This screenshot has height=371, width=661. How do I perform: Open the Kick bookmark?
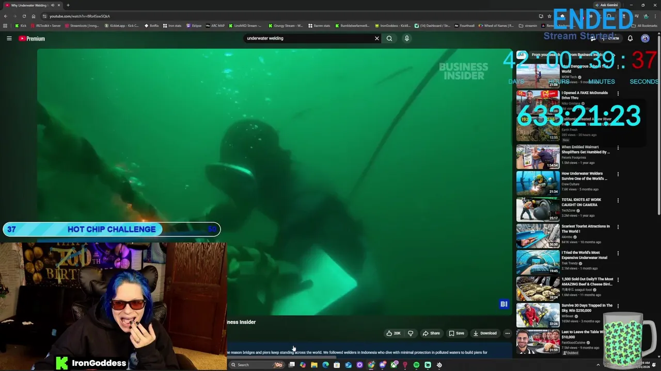(x=21, y=26)
